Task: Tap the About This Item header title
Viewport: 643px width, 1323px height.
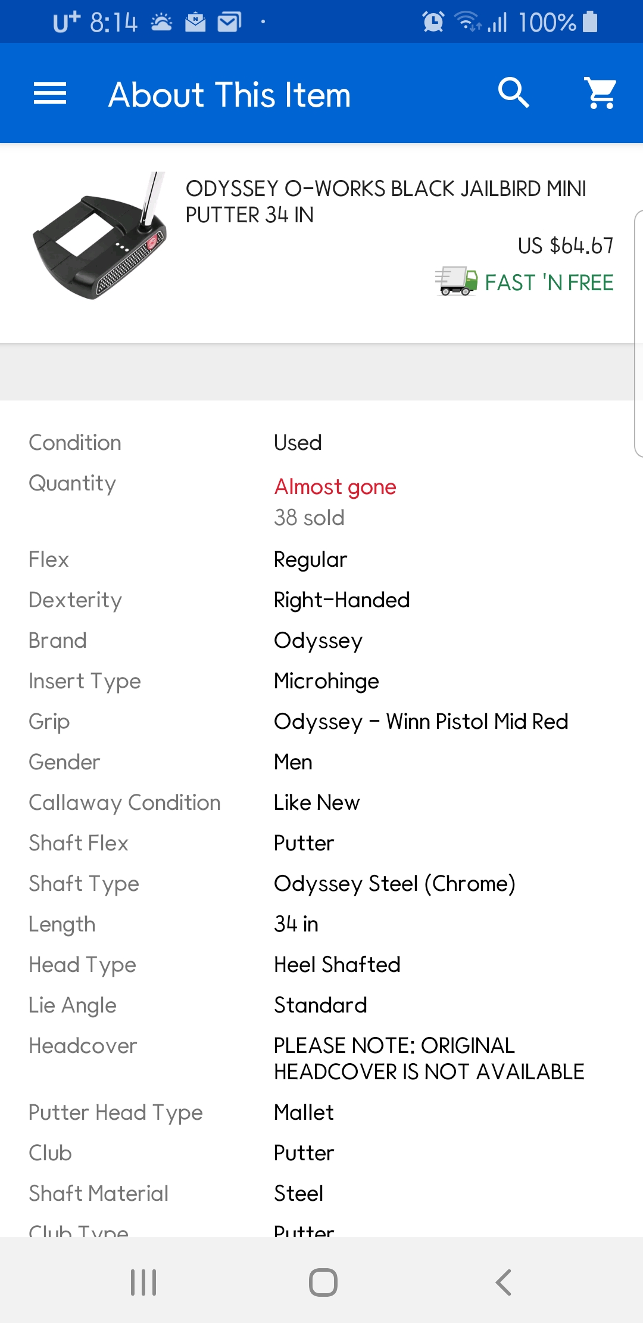Action: (x=229, y=95)
